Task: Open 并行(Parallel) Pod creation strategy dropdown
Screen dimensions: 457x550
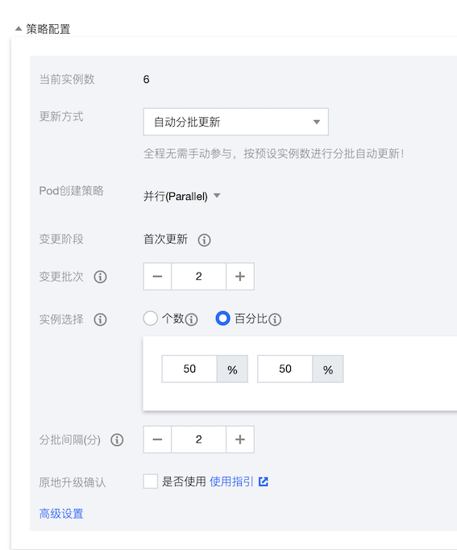Action: point(182,196)
